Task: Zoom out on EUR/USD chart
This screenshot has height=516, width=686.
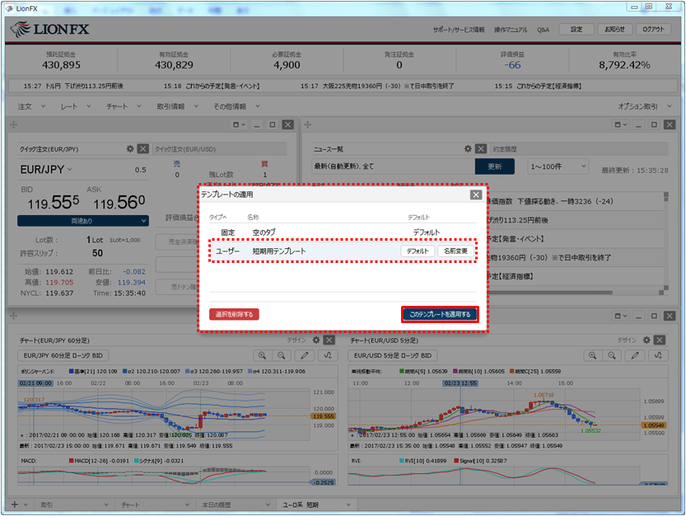Action: [612, 356]
